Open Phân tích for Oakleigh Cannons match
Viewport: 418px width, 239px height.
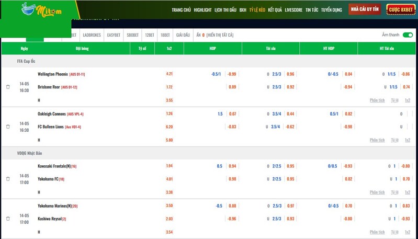[x=377, y=140]
